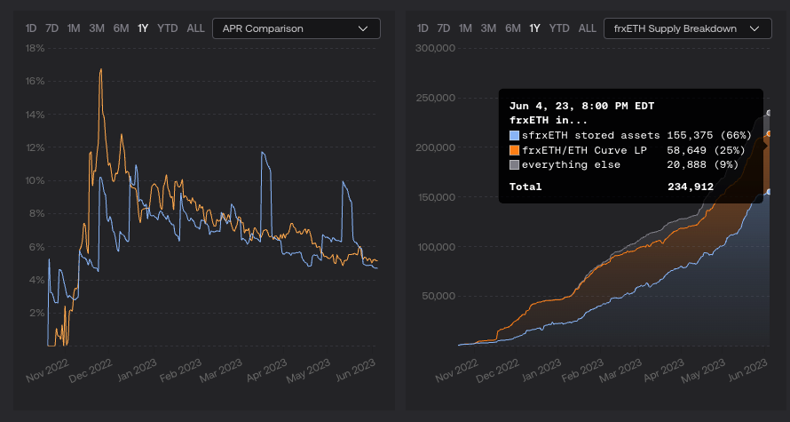The image size is (790, 422).
Task: Click the orange frxETH/ETH Curve LP swatch
Action: point(514,150)
